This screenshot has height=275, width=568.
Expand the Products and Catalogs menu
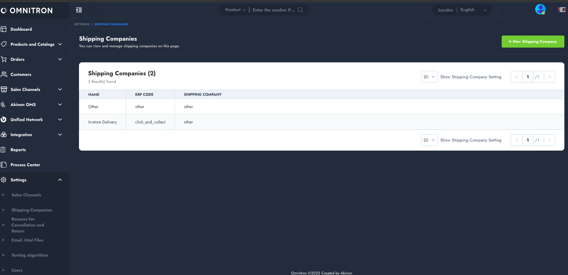(x=60, y=44)
